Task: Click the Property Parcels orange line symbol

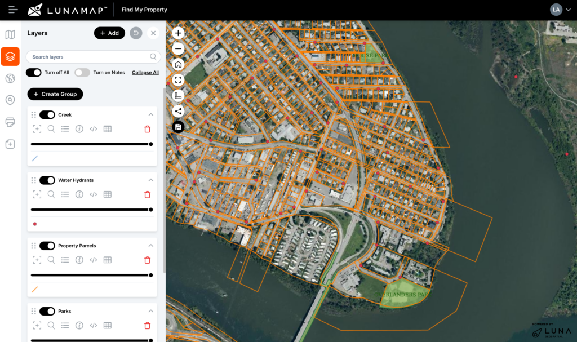Action: click(x=35, y=290)
